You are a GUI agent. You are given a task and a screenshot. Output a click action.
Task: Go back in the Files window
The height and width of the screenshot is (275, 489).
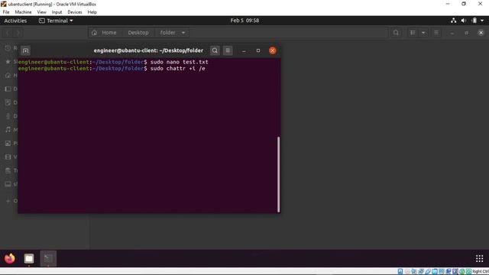click(8, 33)
